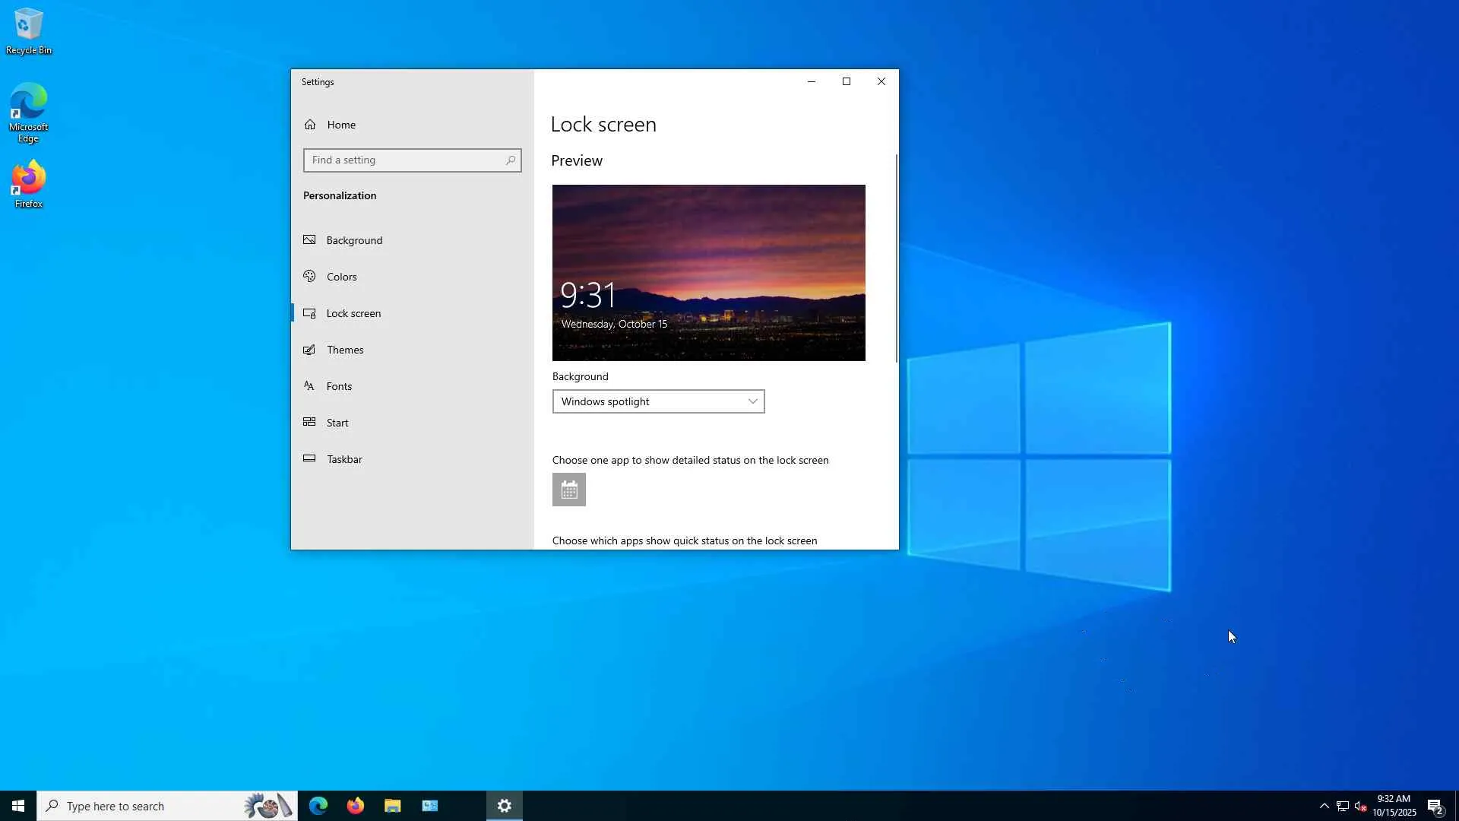Open the Fonts settings icon
This screenshot has width=1459, height=821.
click(x=309, y=386)
